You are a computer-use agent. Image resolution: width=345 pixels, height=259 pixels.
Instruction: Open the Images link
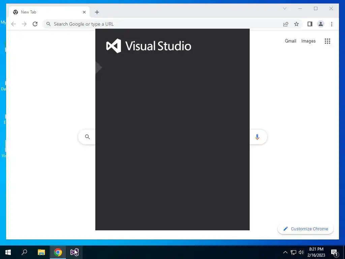pos(308,41)
